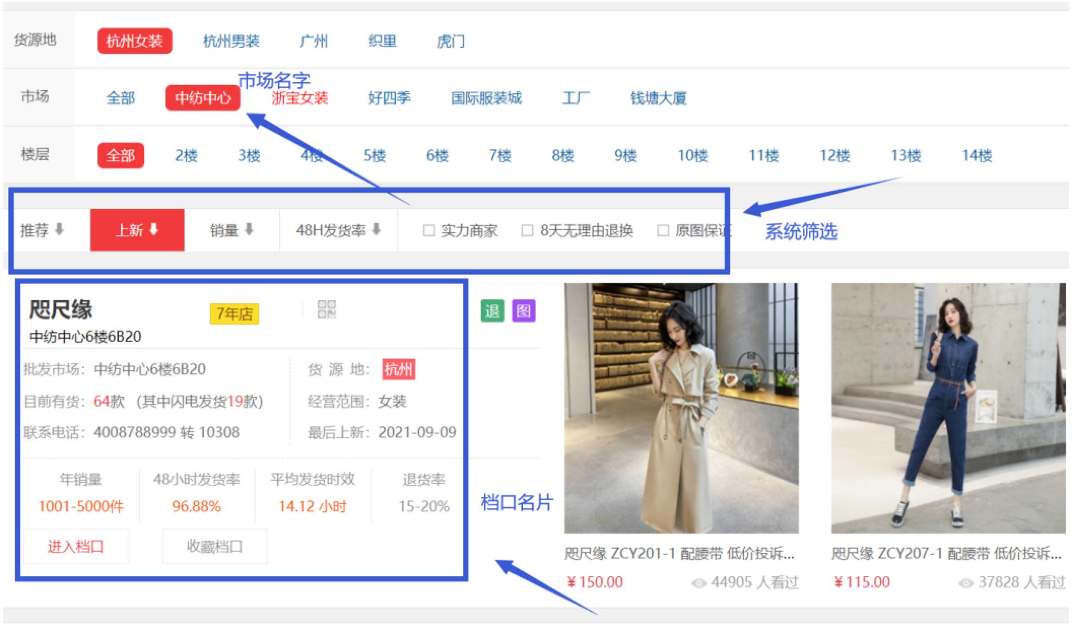1072x630 pixels.
Task: Click the 64款 stock count
Action: (x=109, y=401)
